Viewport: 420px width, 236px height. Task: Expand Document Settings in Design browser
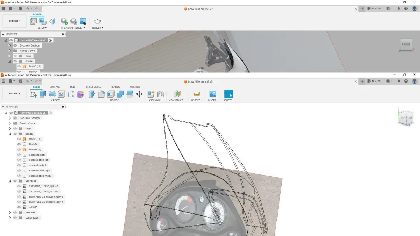click(10, 118)
